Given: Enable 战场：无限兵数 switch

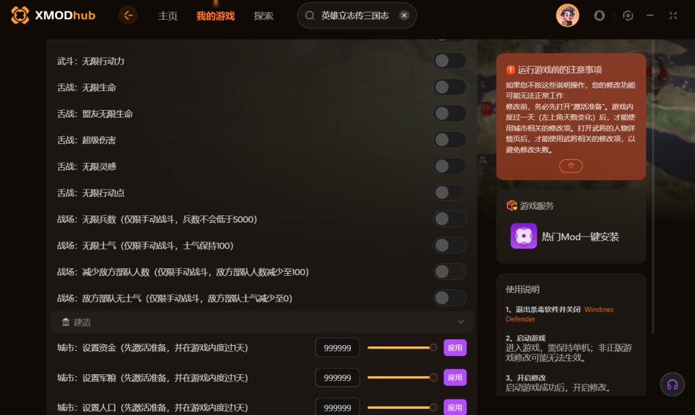Looking at the screenshot, I should pyautogui.click(x=449, y=219).
